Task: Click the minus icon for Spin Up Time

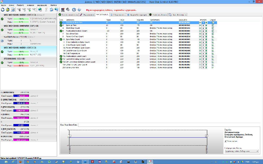Action: [200, 25]
